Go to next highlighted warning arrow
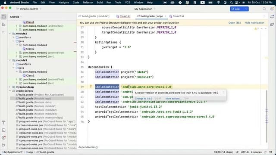276x155 pixels. click(266, 28)
